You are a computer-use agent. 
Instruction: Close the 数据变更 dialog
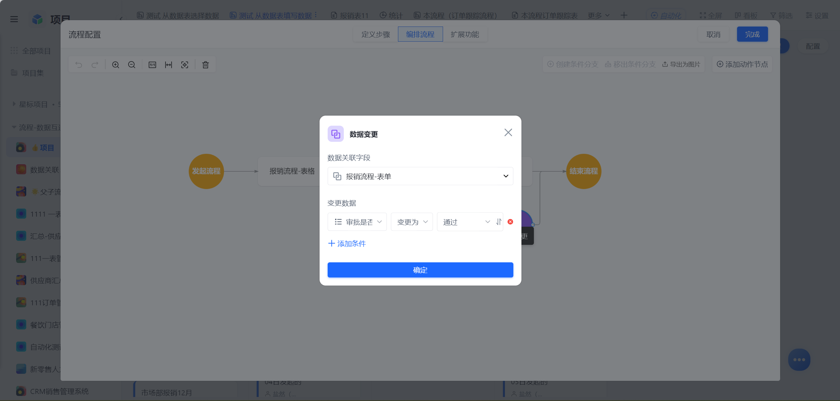pyautogui.click(x=508, y=132)
